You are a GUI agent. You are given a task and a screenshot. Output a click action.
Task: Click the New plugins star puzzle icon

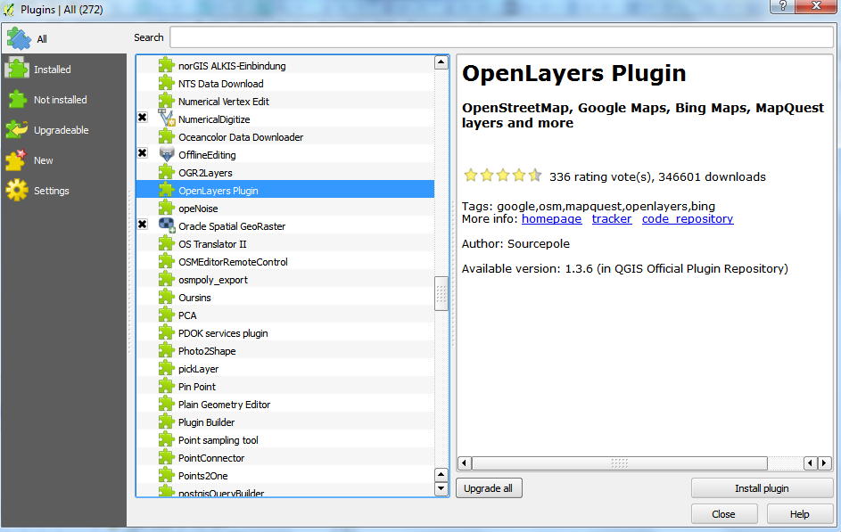(16, 160)
